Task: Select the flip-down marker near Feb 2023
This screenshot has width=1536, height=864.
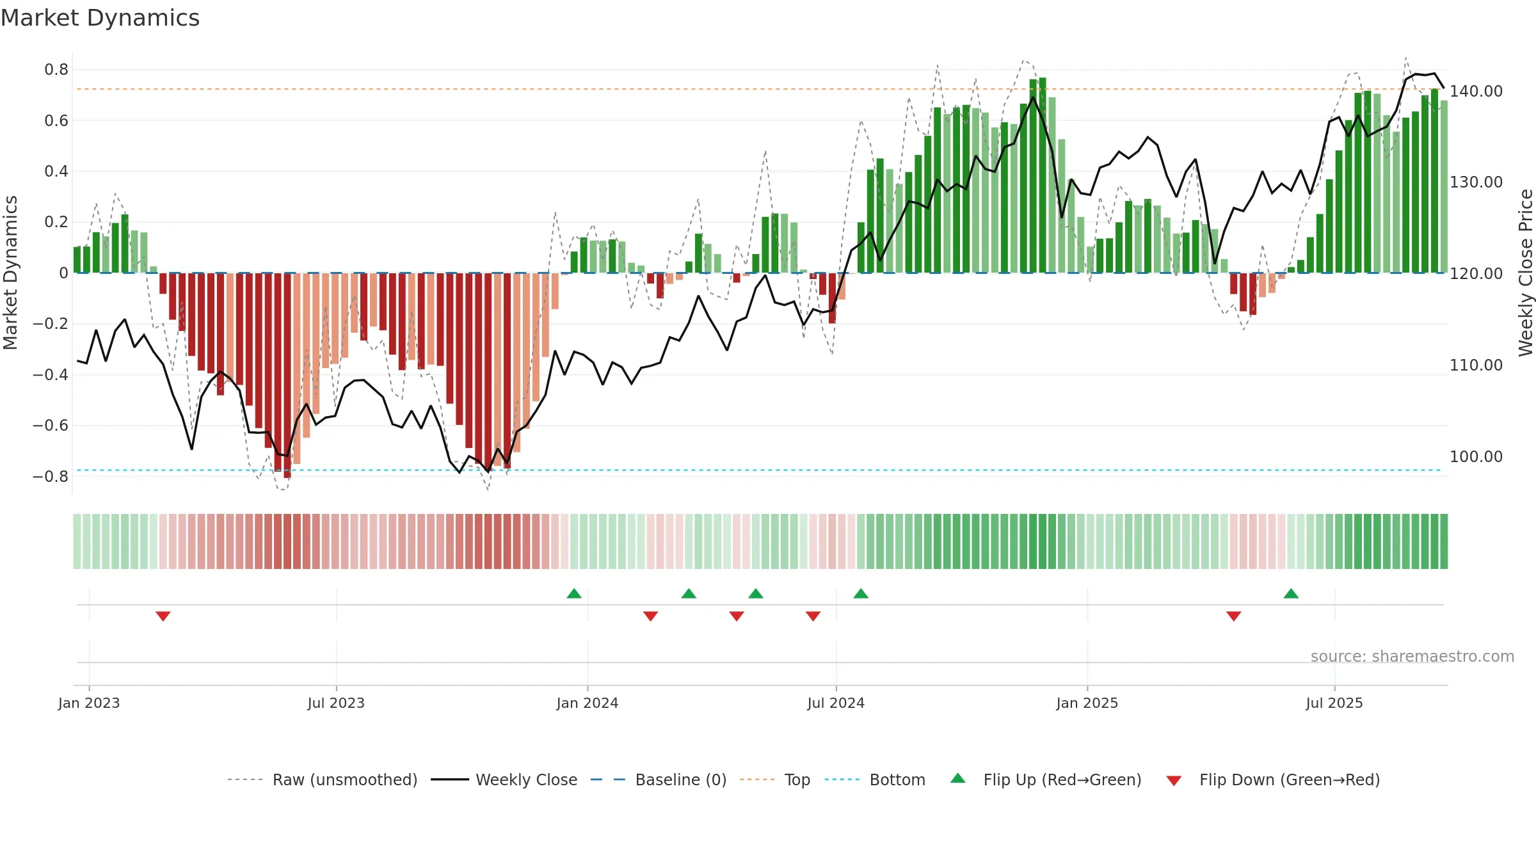Action: click(163, 616)
